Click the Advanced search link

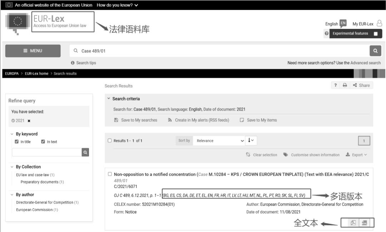click(x=365, y=63)
